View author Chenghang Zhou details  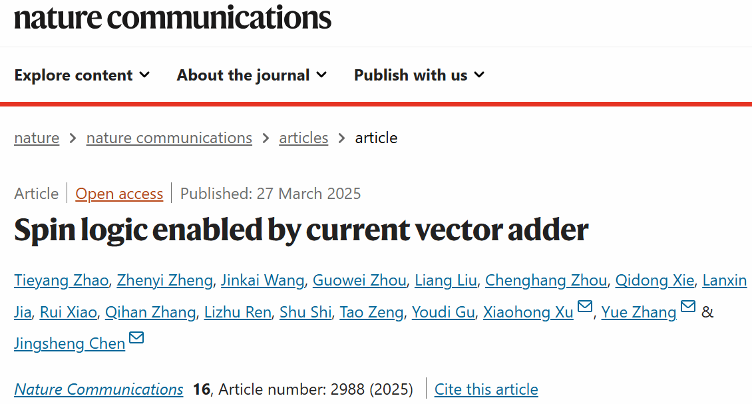pyautogui.click(x=546, y=280)
